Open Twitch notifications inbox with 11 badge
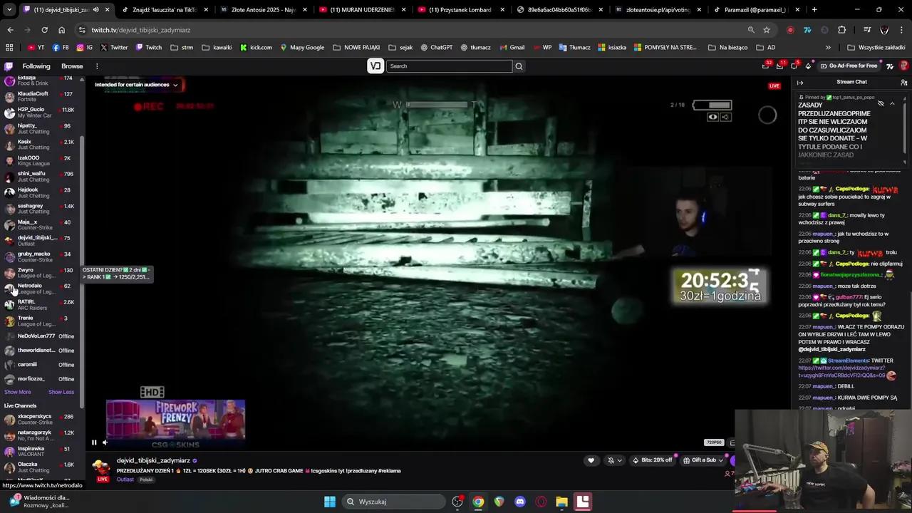This screenshot has width=912, height=513. pos(780,66)
